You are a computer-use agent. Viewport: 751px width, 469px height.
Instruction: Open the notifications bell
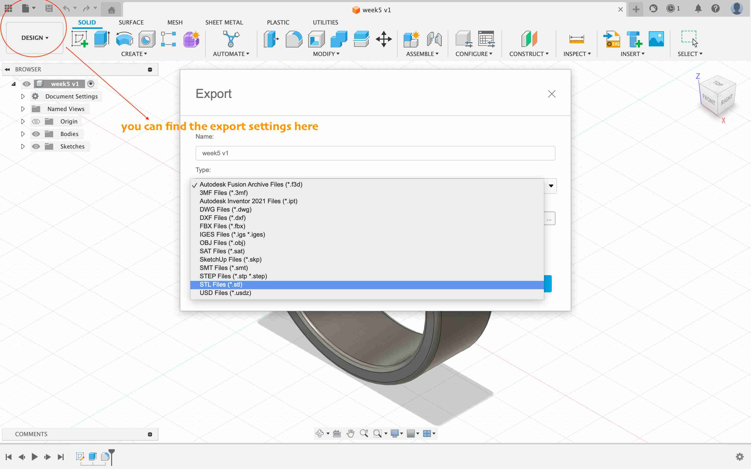(698, 8)
